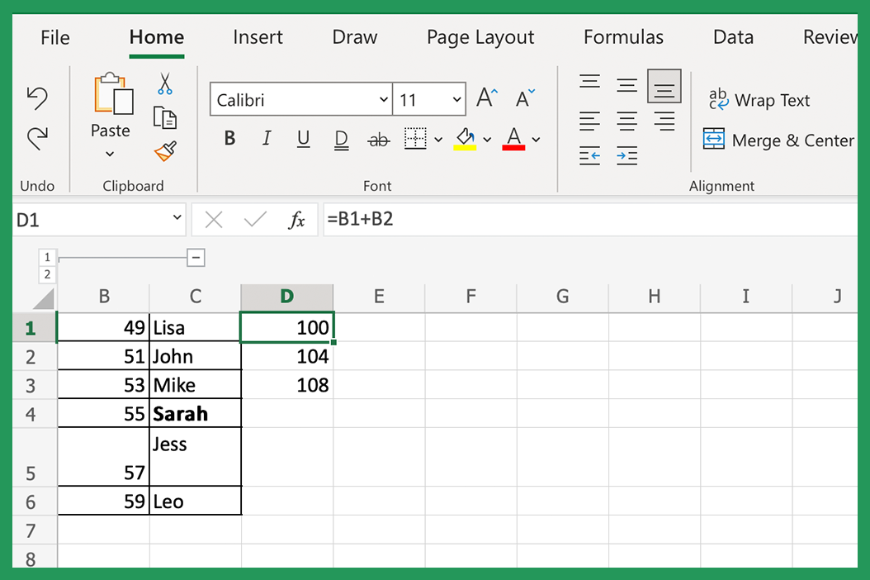The height and width of the screenshot is (580, 870).
Task: Click the Select All corner triangle
Action: [43, 298]
